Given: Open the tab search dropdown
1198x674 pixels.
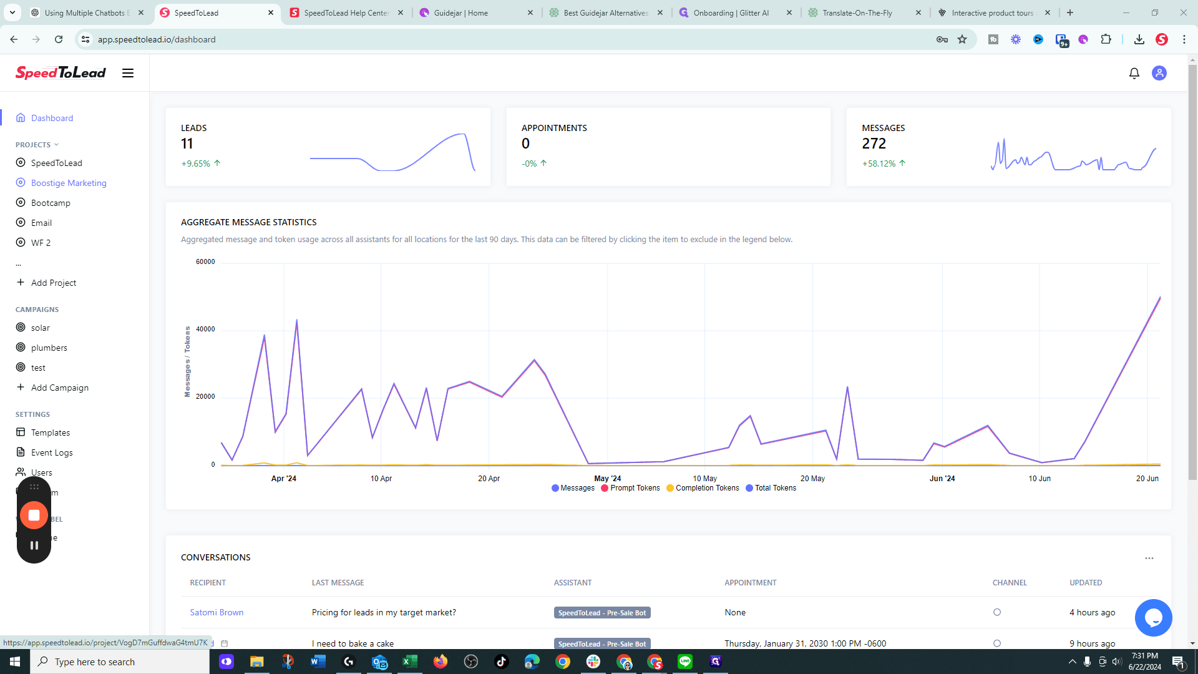Looking at the screenshot, I should click(12, 12).
